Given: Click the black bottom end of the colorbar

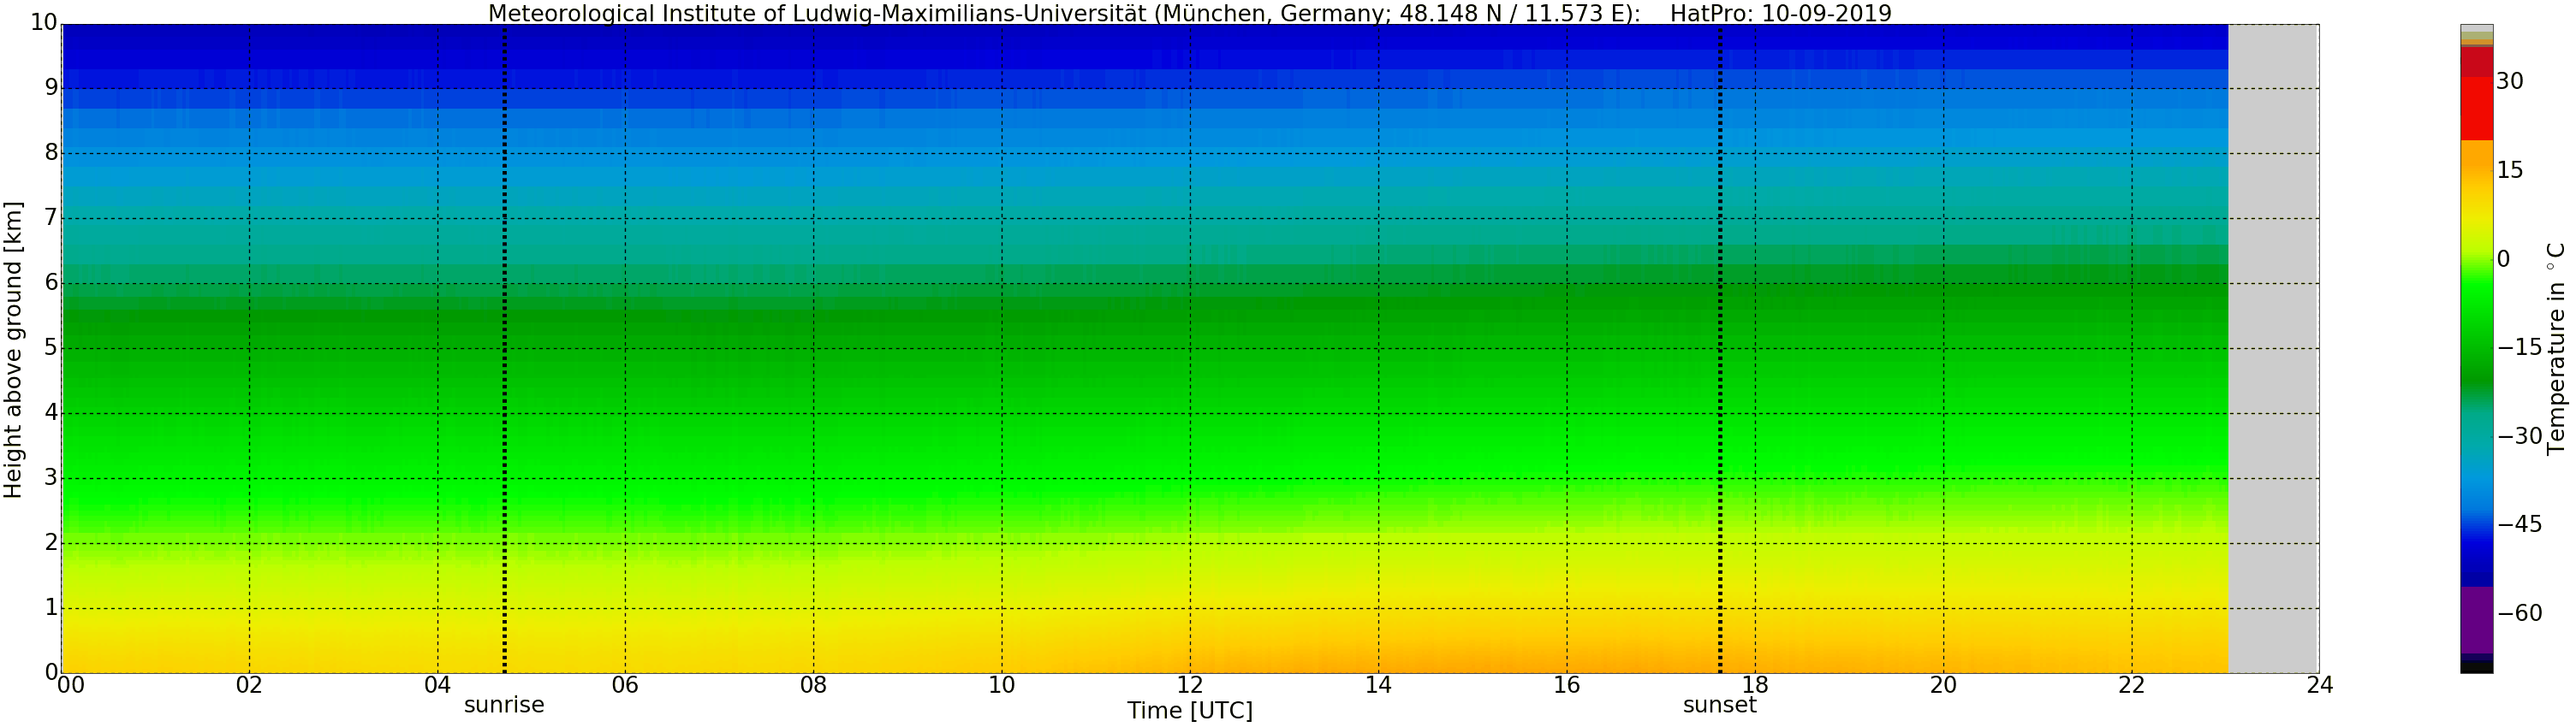Looking at the screenshot, I should pyautogui.click(x=2476, y=667).
